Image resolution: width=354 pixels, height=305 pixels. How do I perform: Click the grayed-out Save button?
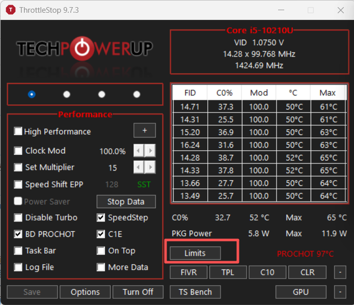32,292
